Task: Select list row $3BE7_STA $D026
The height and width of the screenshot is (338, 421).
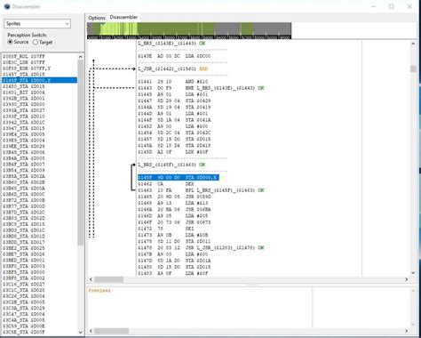Action: coord(40,254)
